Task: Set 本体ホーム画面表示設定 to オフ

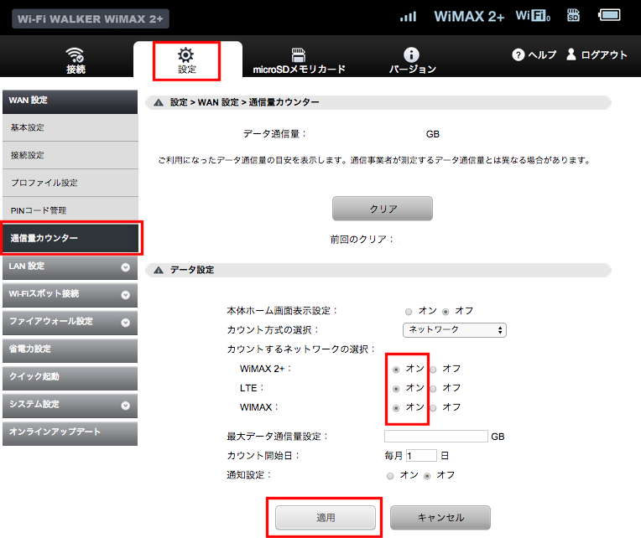Action: tap(446, 312)
